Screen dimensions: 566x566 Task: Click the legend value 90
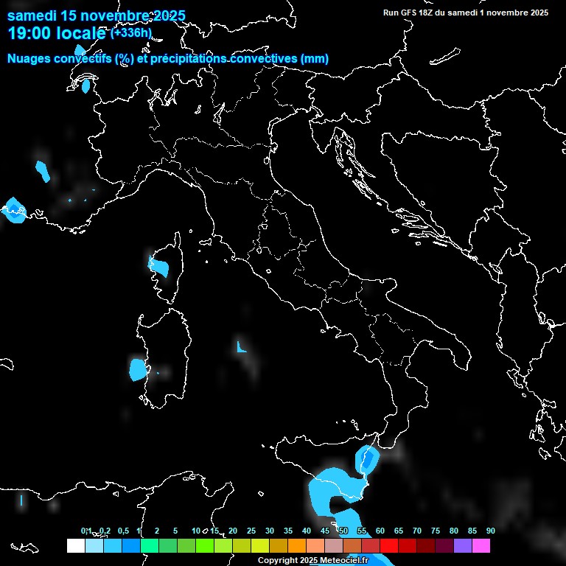coord(491,531)
